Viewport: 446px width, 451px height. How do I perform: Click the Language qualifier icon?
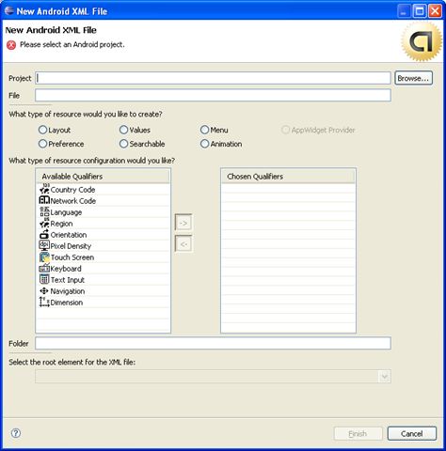44,211
